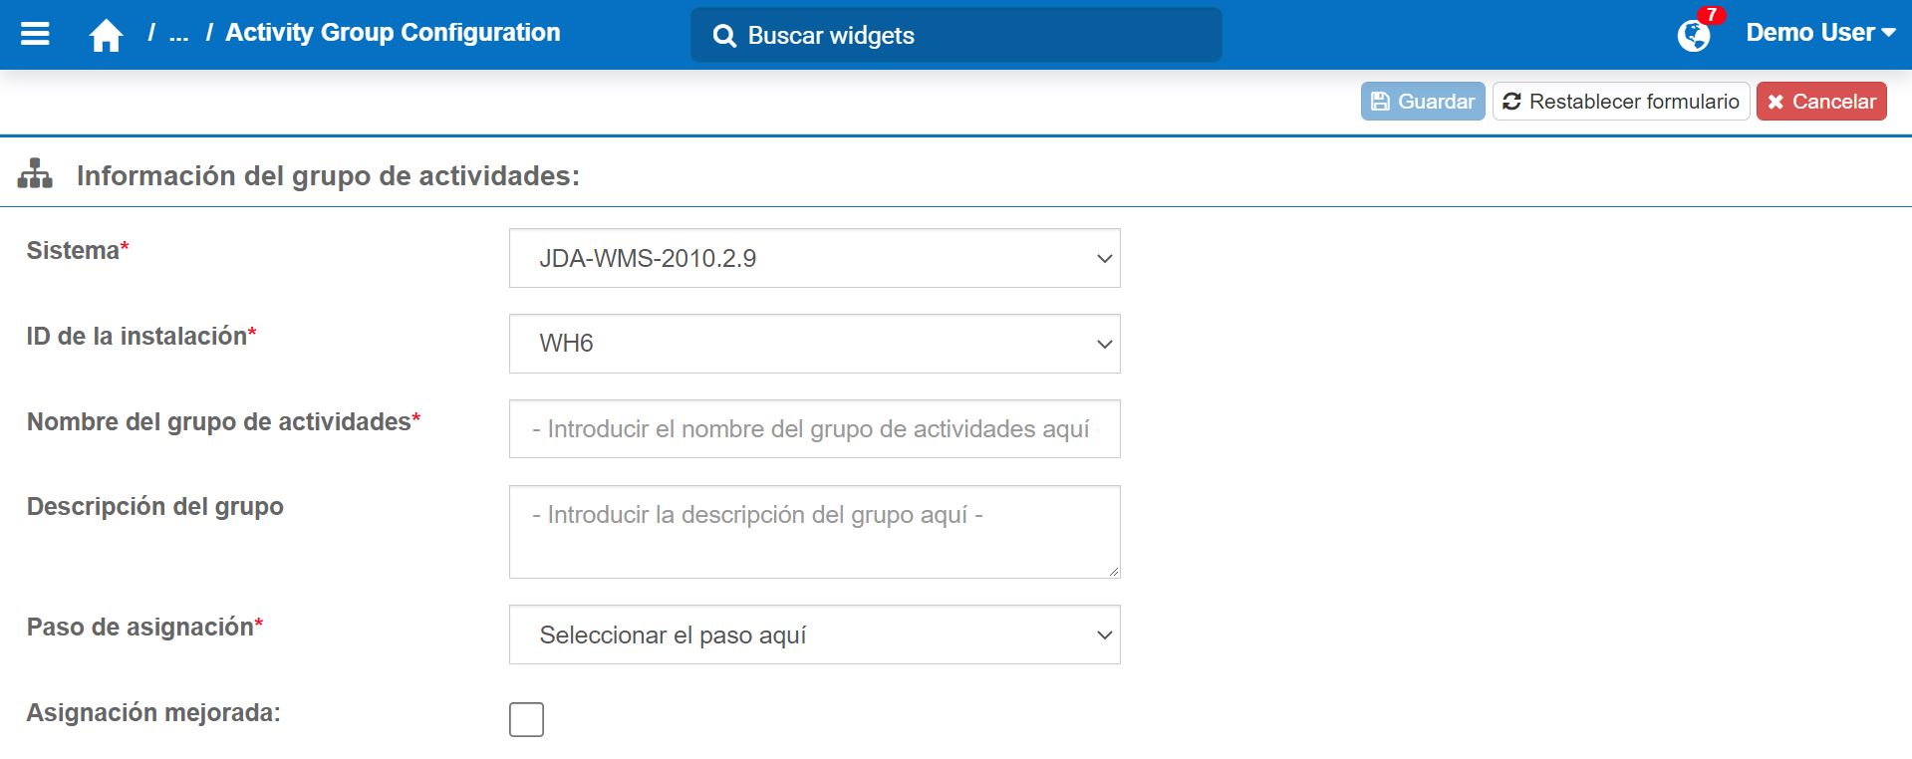
Task: Click the textarea resize handle corner
Action: 1113,571
